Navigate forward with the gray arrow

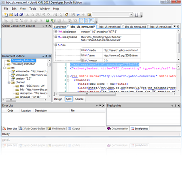click(x=83, y=15)
